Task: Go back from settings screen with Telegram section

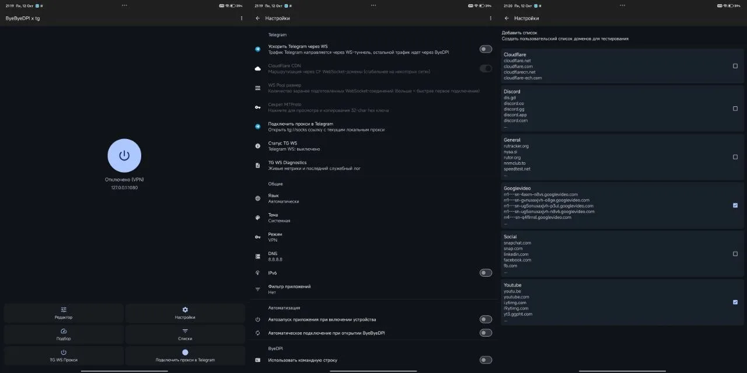Action: 258,18
